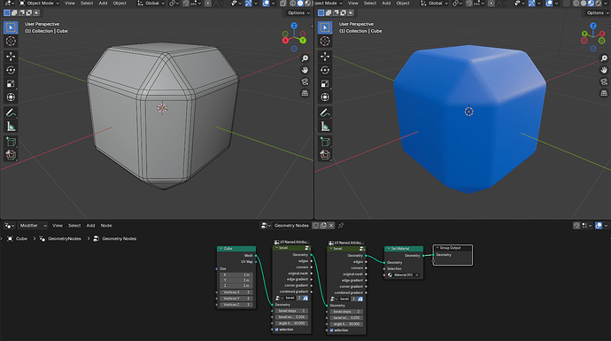This screenshot has height=341, width=611.
Task: Click the zoom magnifier icon in right viewport
Action: 604,58
